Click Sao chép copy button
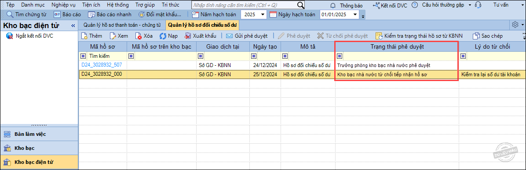 point(488,36)
